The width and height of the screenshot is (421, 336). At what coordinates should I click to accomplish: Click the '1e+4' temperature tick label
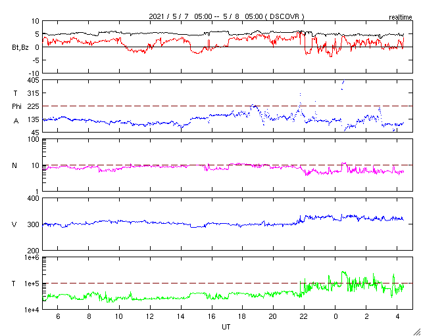point(32,310)
